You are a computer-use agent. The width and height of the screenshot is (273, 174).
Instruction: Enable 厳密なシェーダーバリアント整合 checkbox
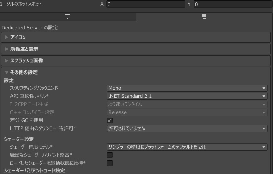pyautogui.click(x=110, y=155)
